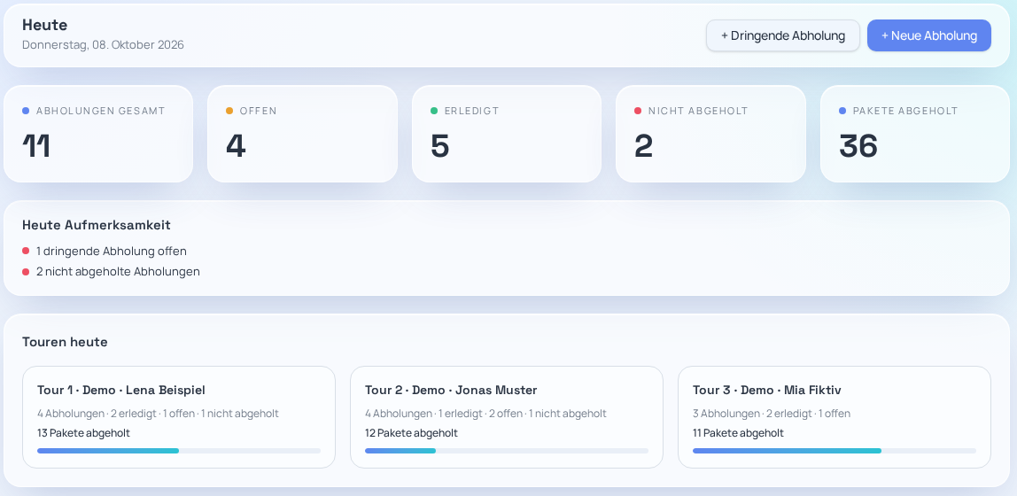Click the '12 Pakete abgeholt' text
Image resolution: width=1017 pixels, height=496 pixels.
[411, 433]
